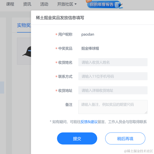Focus the 收货姓名 input field
154x154 pixels.
point(113,62)
